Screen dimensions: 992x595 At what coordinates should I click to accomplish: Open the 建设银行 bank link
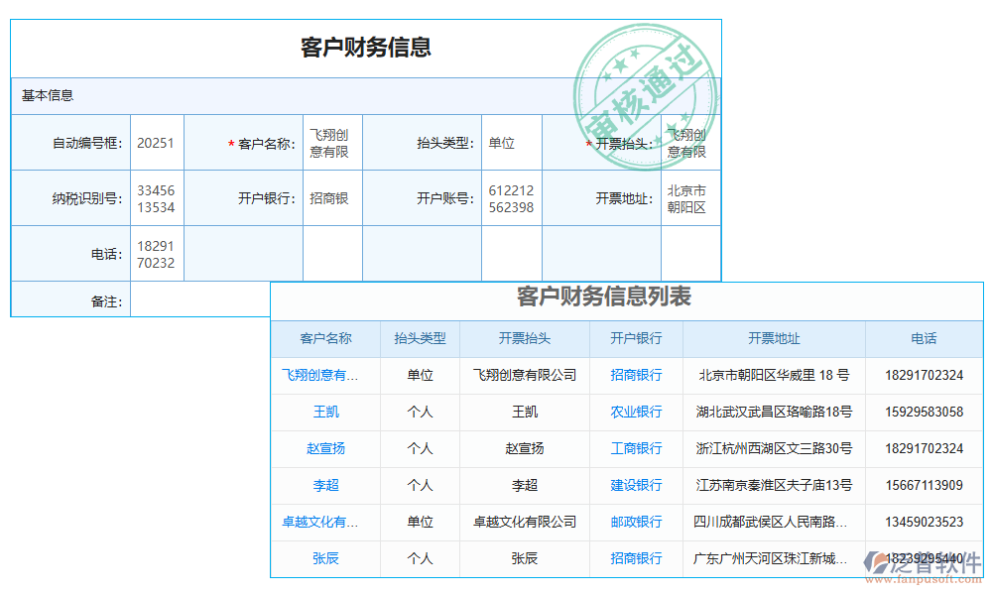tap(635, 485)
